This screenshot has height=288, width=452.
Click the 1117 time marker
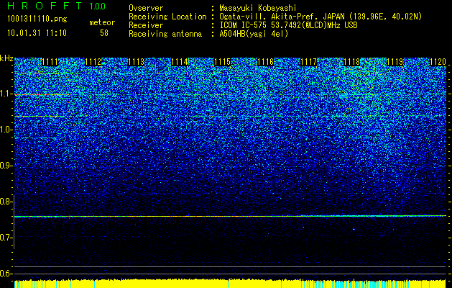pyautogui.click(x=309, y=62)
